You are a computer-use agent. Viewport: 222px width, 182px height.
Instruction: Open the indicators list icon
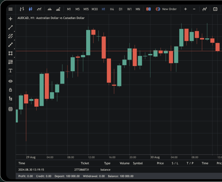pyautogui.click(x=204, y=9)
